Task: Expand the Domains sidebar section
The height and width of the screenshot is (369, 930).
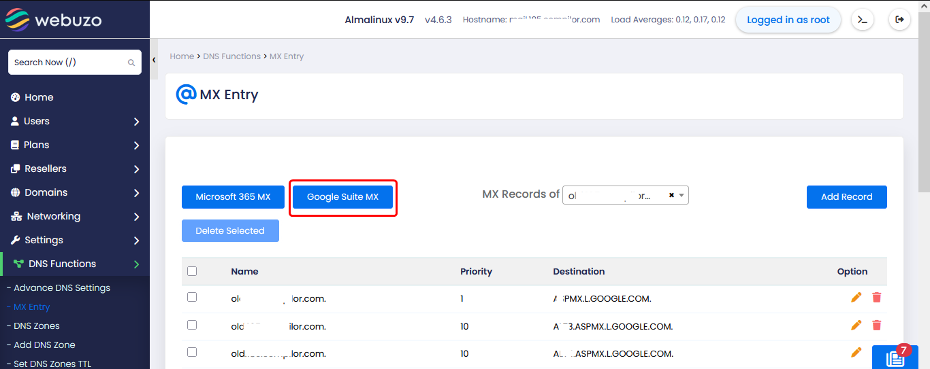Action: (75, 192)
